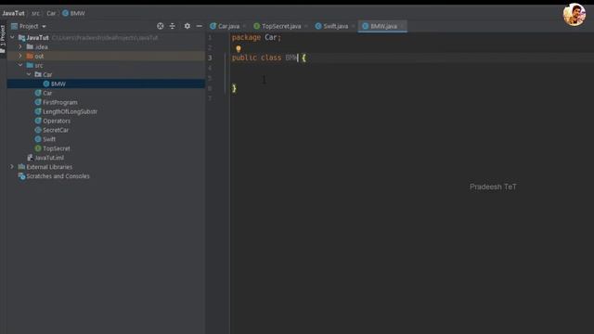594x334 pixels.
Task: Click src in navigation breadcrumb
Action: [35, 13]
